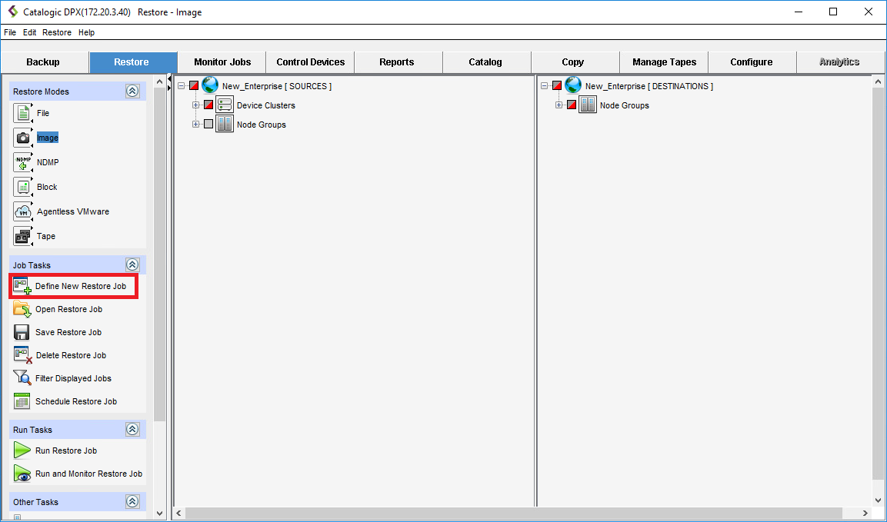Image resolution: width=887 pixels, height=522 pixels.
Task: Click the Save Restore Job disk icon
Action: pos(22,332)
